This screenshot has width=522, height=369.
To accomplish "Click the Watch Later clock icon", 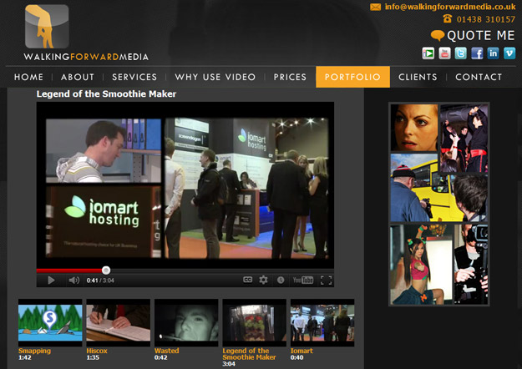I will tap(281, 280).
